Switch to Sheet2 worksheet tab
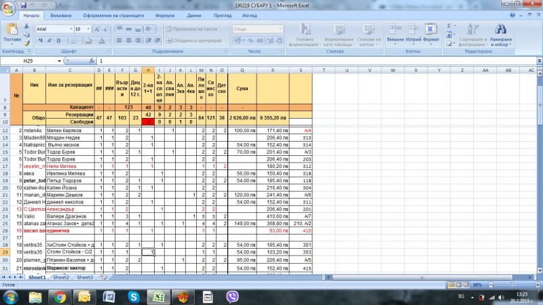543x305 pixels. tap(61, 277)
